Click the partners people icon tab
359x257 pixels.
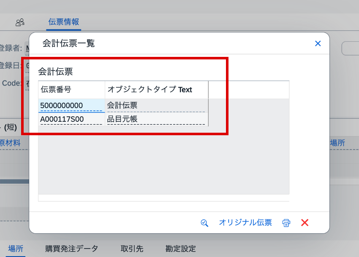click(x=20, y=22)
